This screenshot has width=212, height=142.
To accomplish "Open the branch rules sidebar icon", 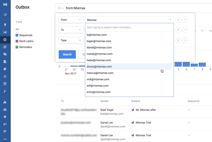I will pos(5,91).
